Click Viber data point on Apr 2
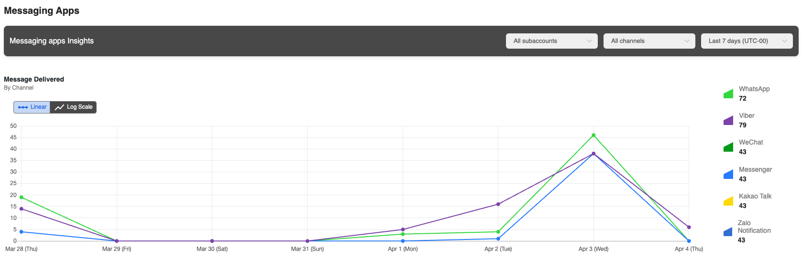The width and height of the screenshot is (802, 270). click(x=498, y=204)
